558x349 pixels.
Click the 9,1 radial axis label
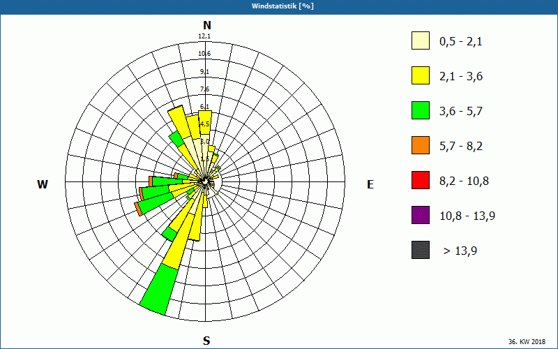(204, 72)
